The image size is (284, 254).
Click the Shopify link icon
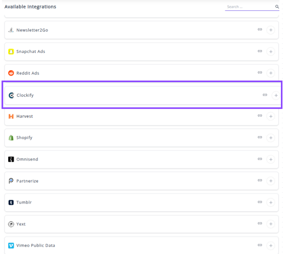click(x=260, y=137)
